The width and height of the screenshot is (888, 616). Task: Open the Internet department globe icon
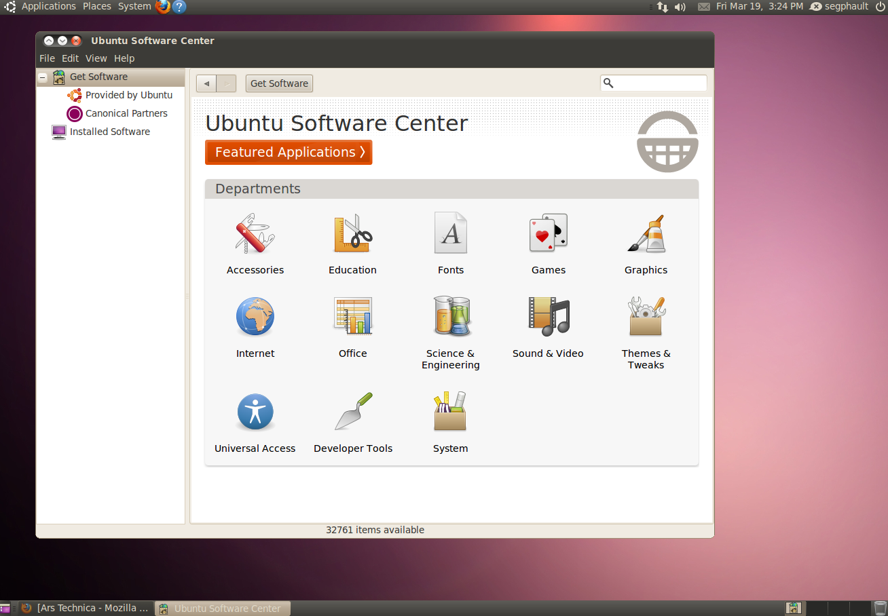point(255,317)
